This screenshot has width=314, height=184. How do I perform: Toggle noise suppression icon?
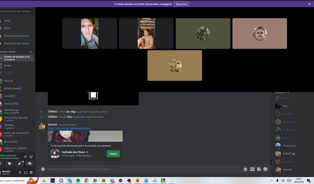pyautogui.click(x=25, y=156)
